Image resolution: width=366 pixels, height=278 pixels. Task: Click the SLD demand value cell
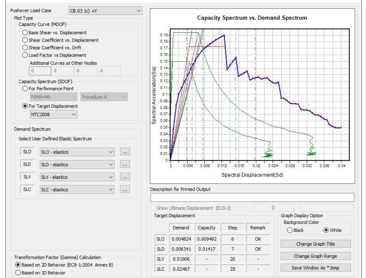(181, 249)
